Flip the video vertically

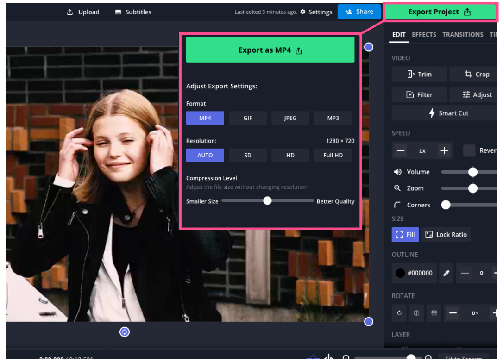click(434, 313)
